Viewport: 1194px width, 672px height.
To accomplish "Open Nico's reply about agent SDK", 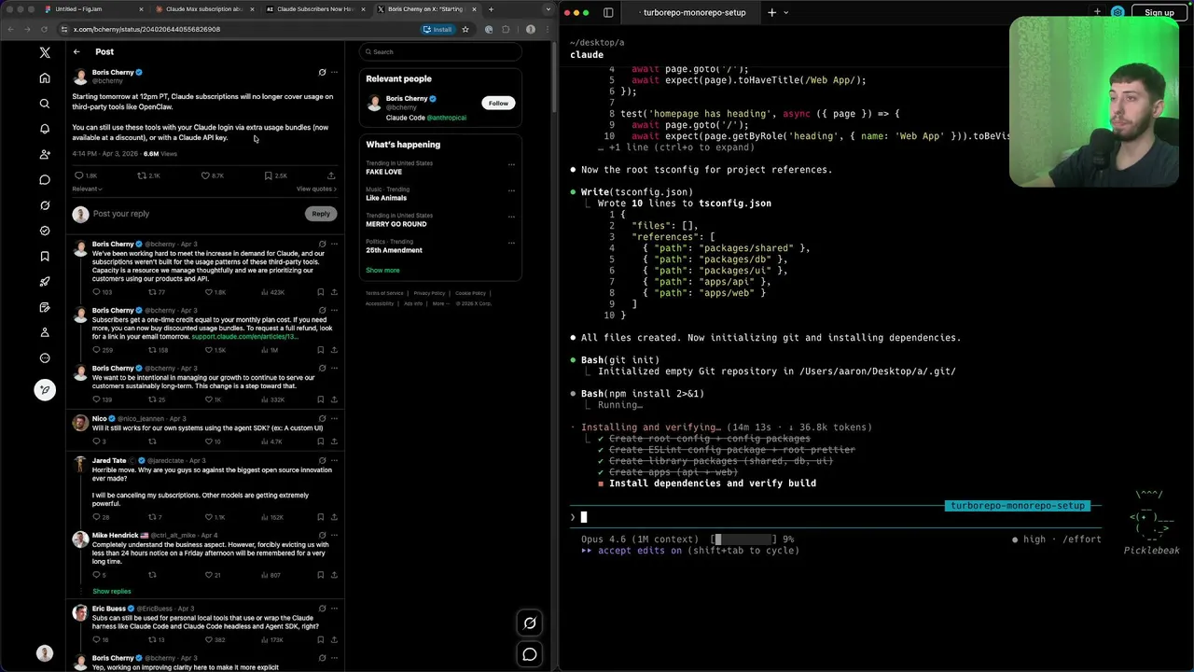I will click(207, 428).
